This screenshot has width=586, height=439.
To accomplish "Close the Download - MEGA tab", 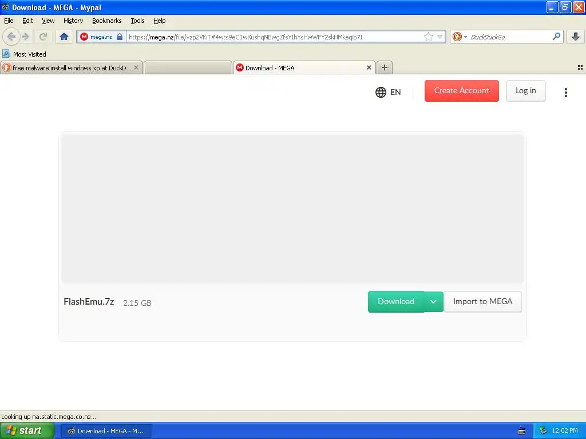I will [x=369, y=67].
